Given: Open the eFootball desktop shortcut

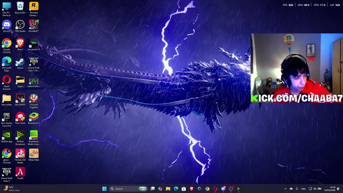Looking at the screenshot, I should (34, 26).
